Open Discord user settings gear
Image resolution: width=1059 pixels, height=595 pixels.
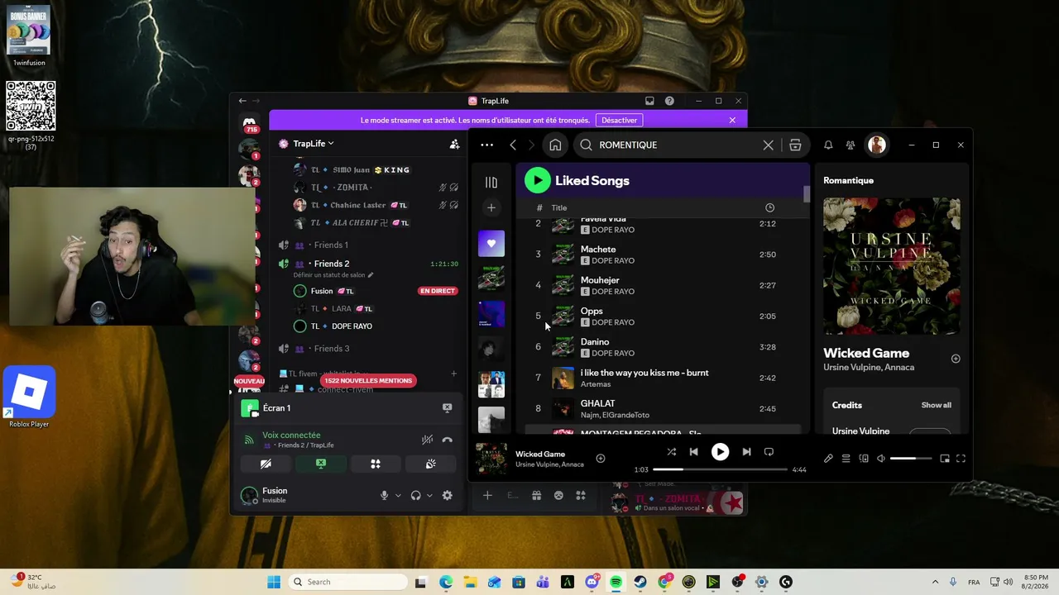(447, 495)
